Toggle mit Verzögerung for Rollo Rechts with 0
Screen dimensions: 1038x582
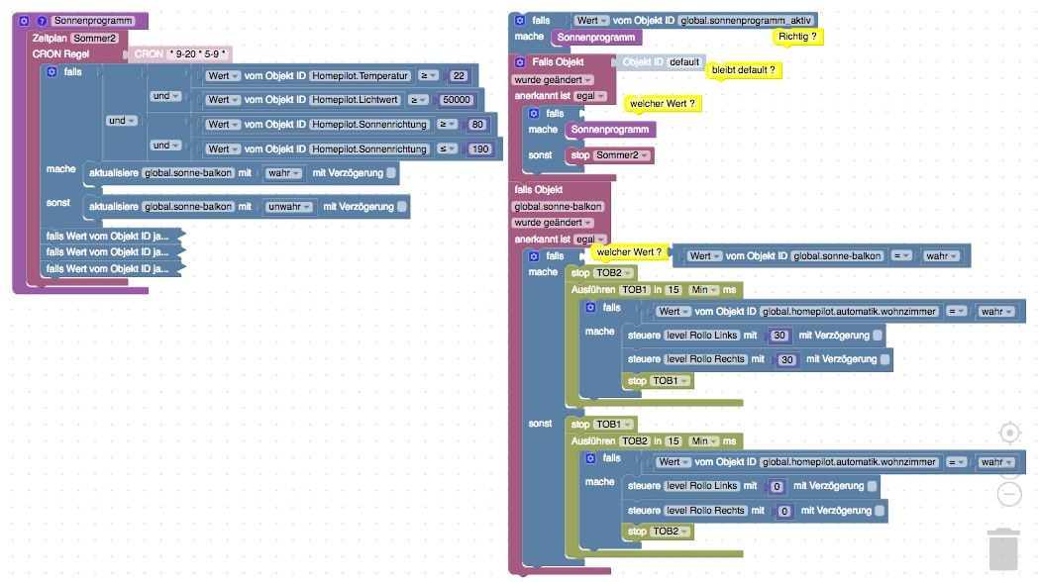880,511
